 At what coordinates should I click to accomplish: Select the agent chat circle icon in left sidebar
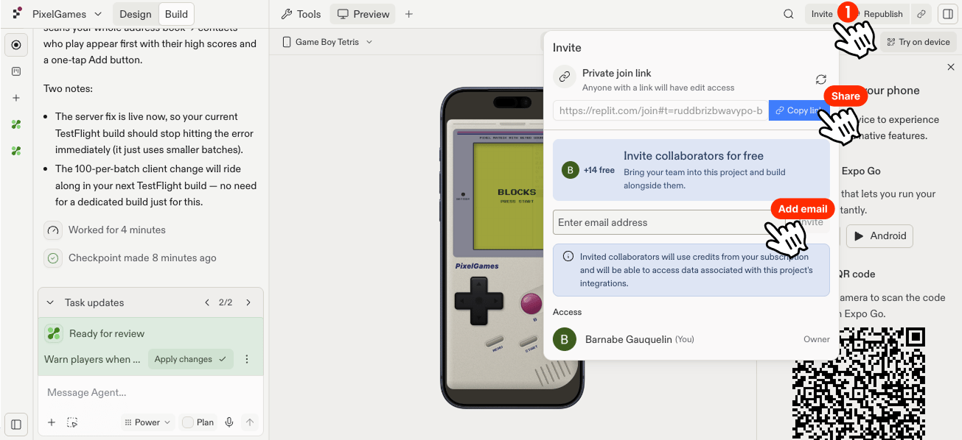[16, 45]
